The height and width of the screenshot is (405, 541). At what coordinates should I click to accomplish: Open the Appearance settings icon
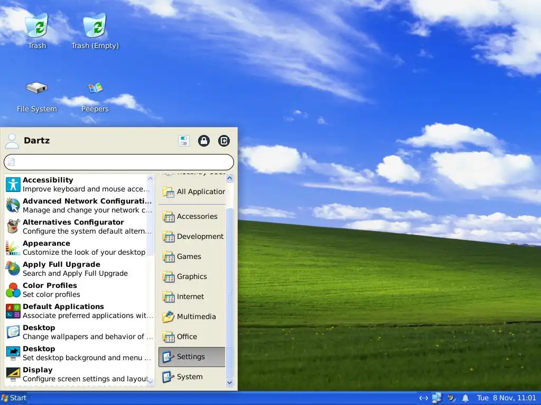[x=13, y=248]
